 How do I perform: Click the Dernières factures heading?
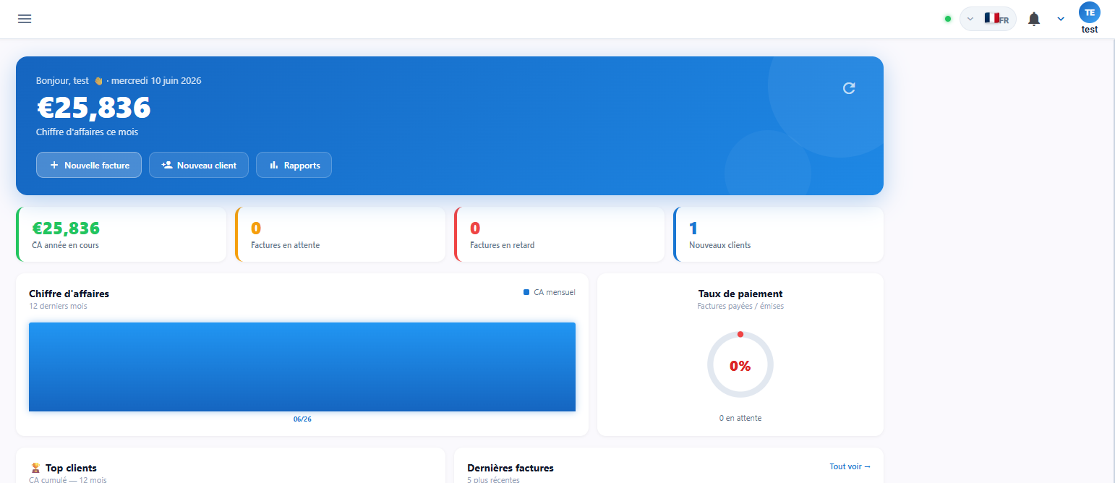(510, 468)
